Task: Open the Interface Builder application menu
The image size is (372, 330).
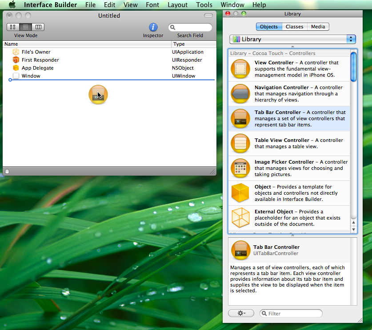Action: click(50, 5)
